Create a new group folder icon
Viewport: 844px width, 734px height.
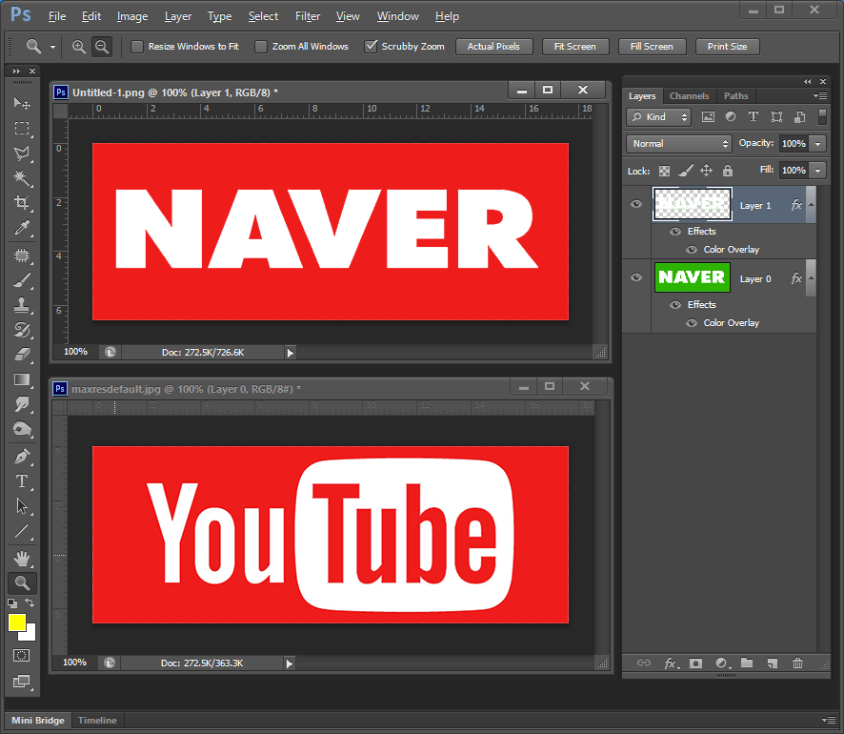pos(747,663)
